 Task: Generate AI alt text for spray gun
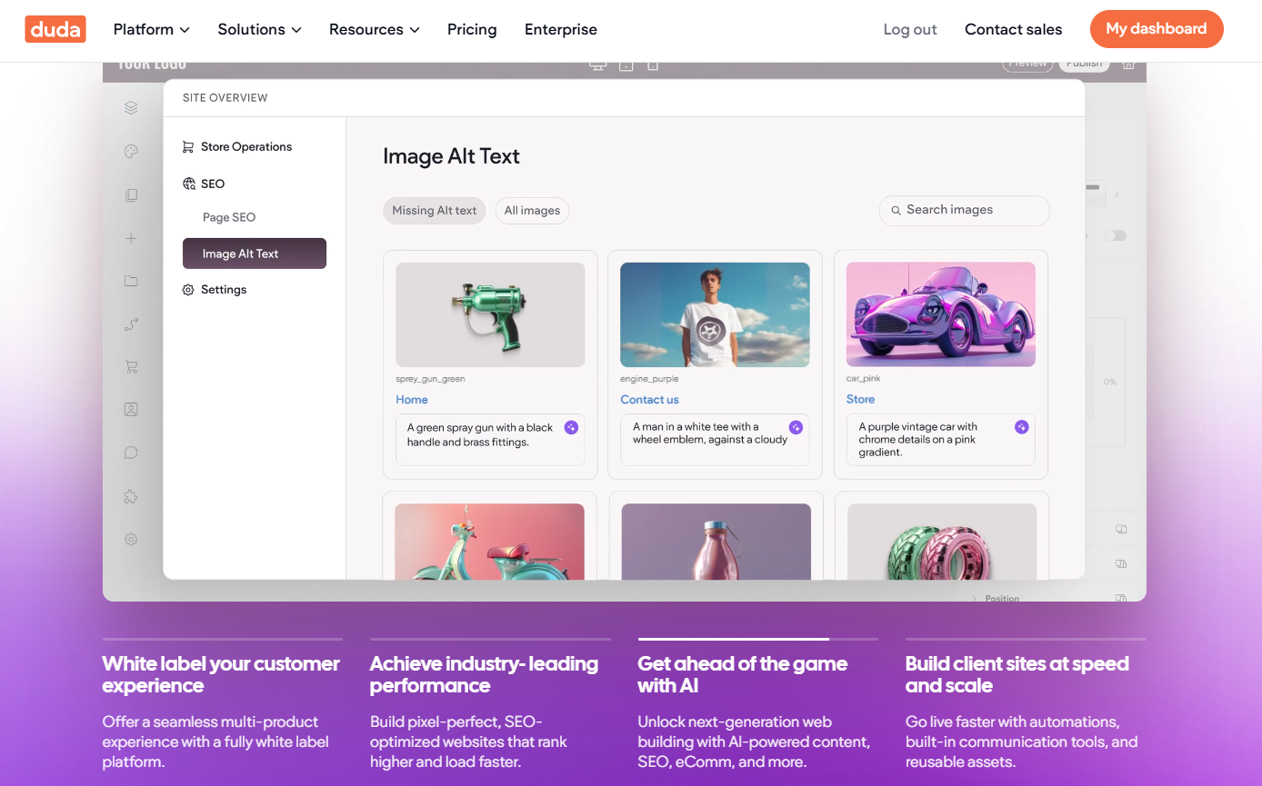click(x=571, y=427)
